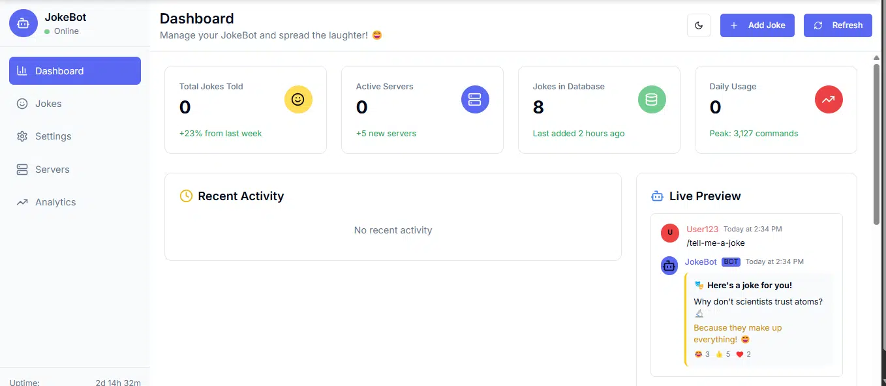Click the Live Preview robot icon
The height and width of the screenshot is (386, 886).
[x=657, y=196]
